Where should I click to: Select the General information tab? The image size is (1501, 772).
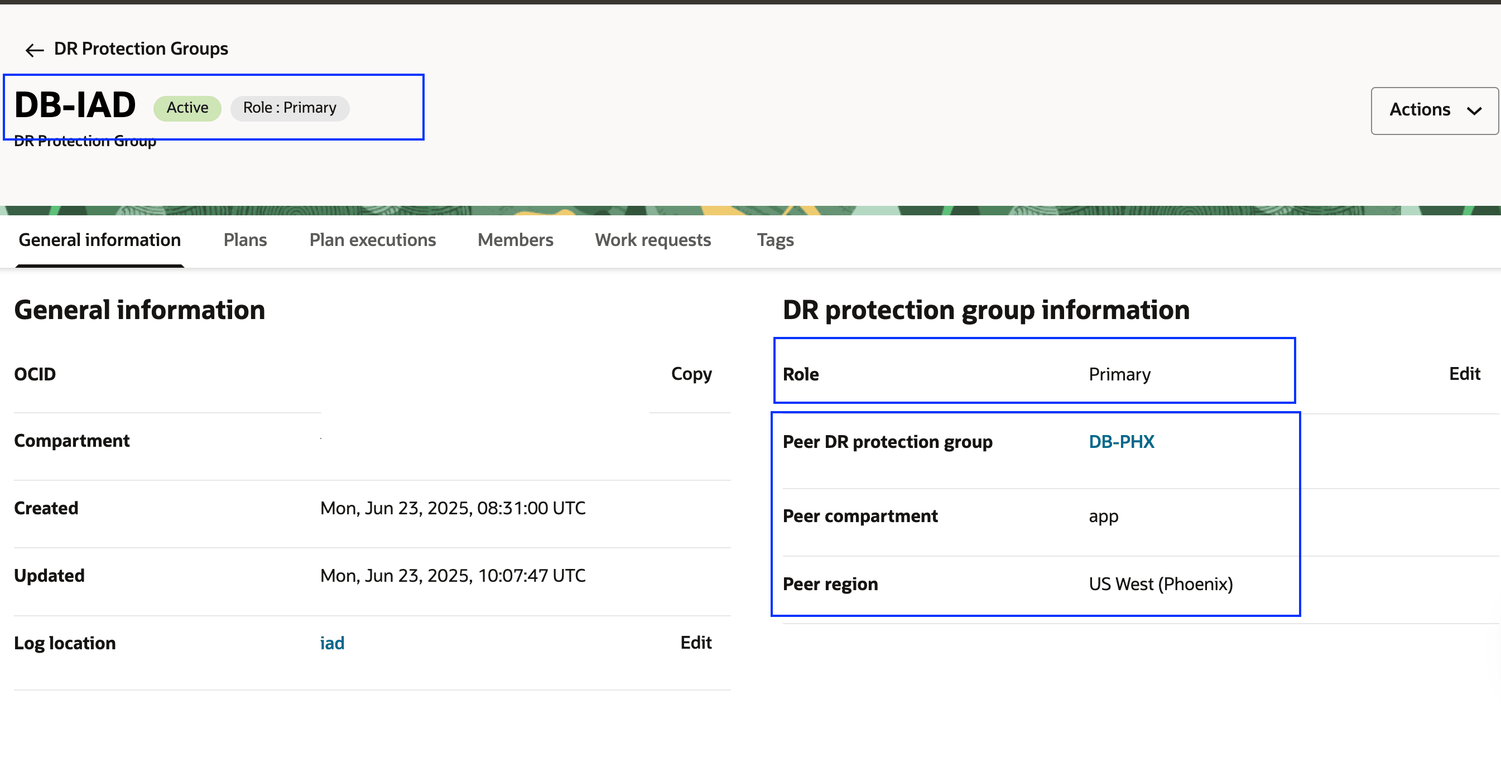[100, 240]
